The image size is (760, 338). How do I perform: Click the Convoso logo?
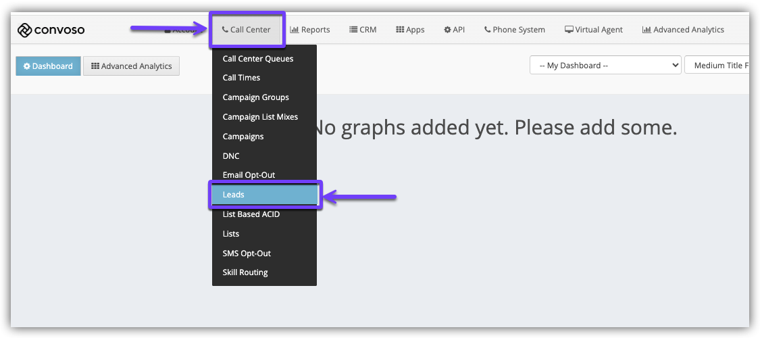(x=51, y=30)
